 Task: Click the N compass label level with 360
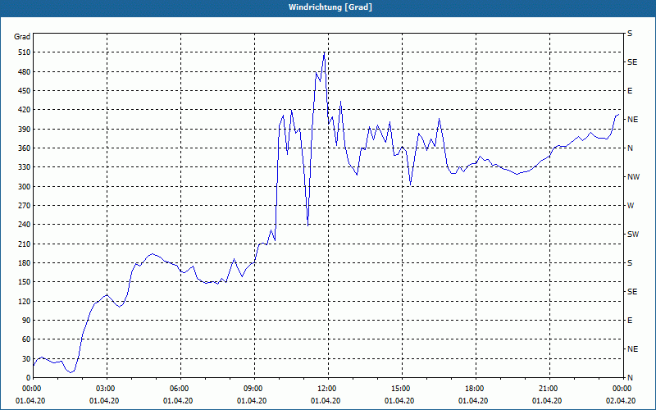[631, 148]
